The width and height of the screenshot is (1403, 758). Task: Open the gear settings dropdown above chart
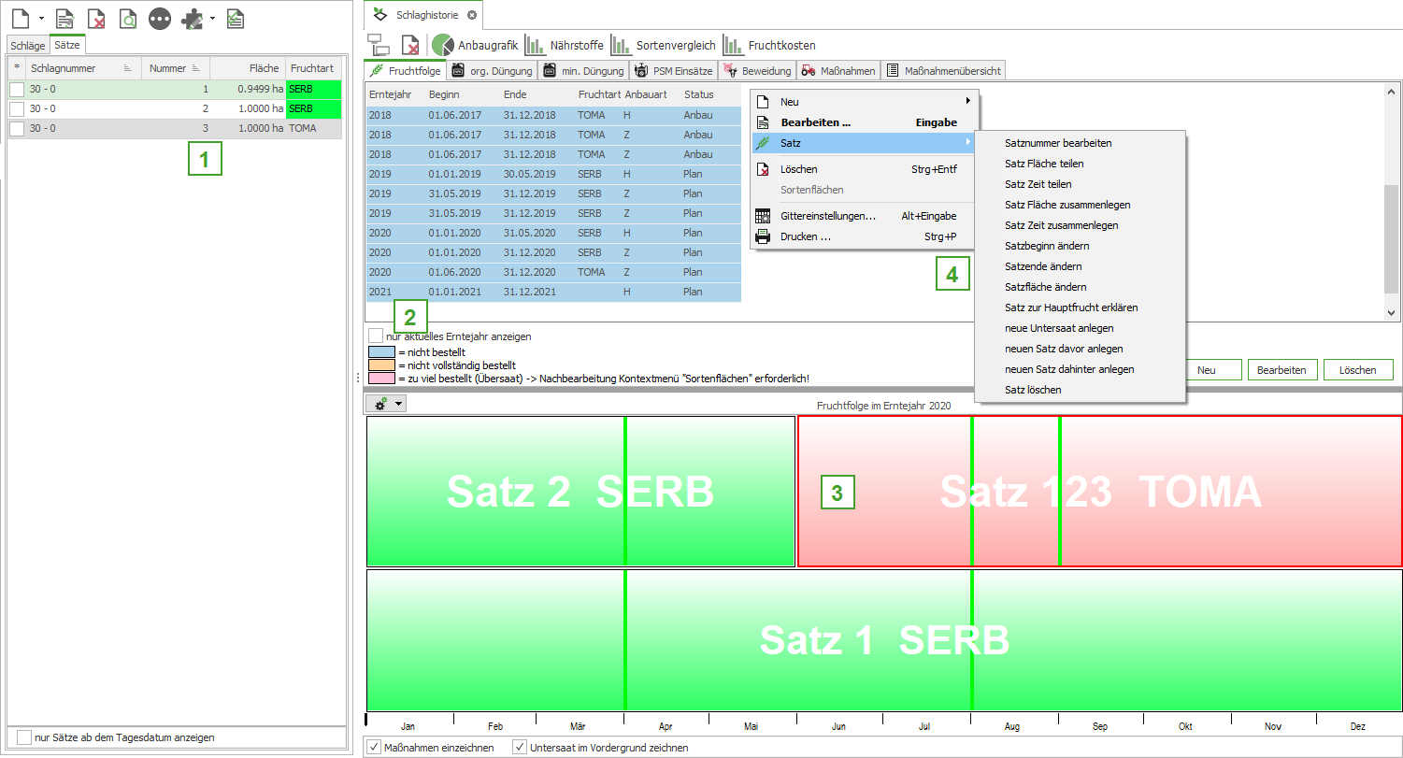(x=387, y=404)
